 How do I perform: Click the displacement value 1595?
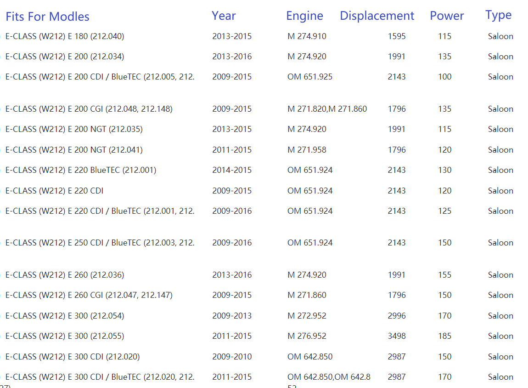pyautogui.click(x=397, y=36)
